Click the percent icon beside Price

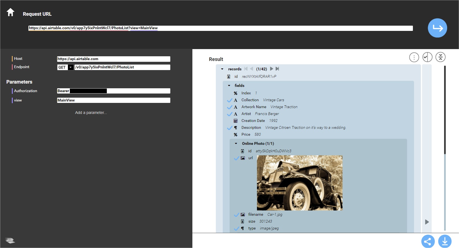coord(235,135)
